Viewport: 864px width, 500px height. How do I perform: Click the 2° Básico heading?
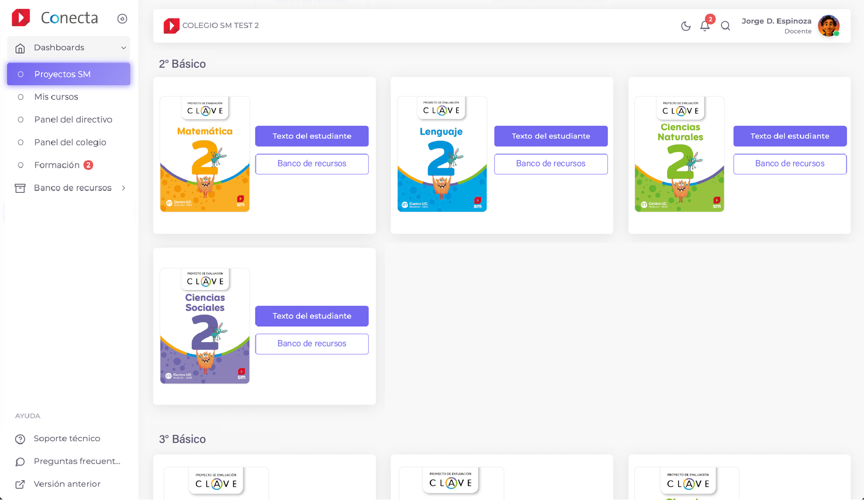(x=182, y=64)
